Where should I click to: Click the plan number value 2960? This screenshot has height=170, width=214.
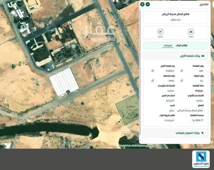pos(171,81)
